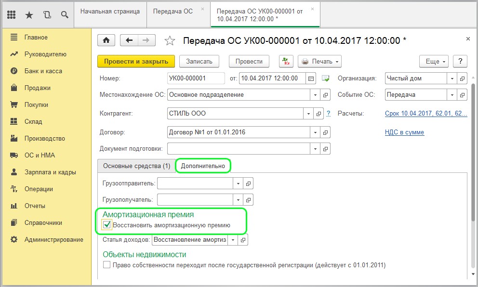
Task: Expand the Событие ОС list
Action: tap(451, 94)
